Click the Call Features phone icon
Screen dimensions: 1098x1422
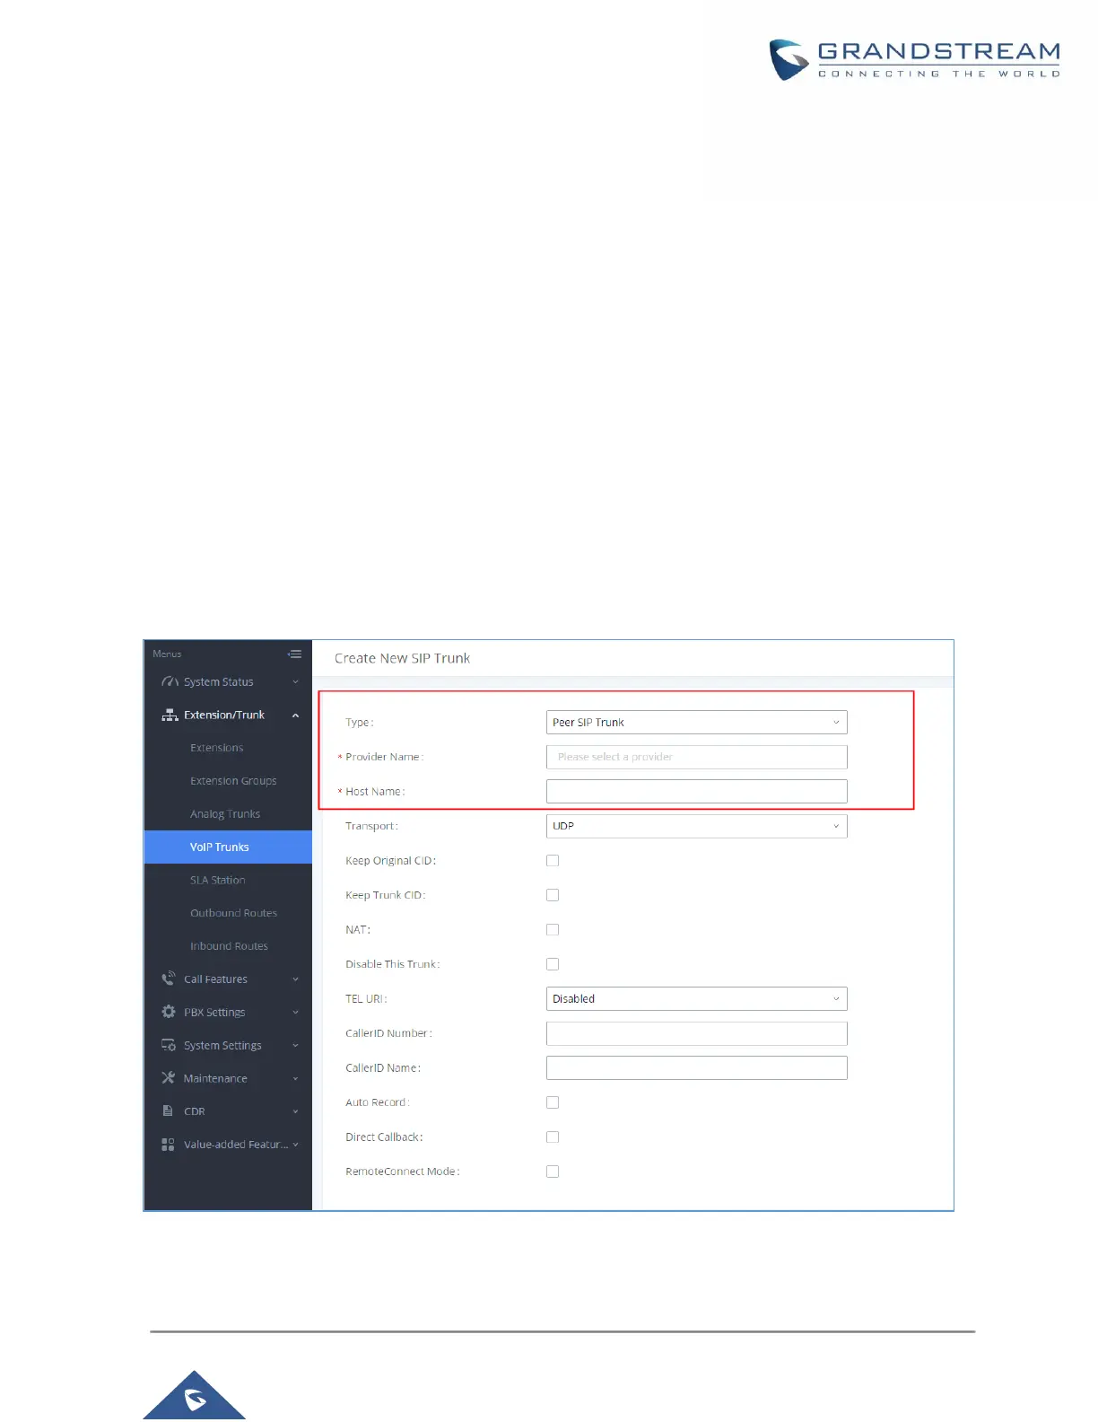point(168,979)
